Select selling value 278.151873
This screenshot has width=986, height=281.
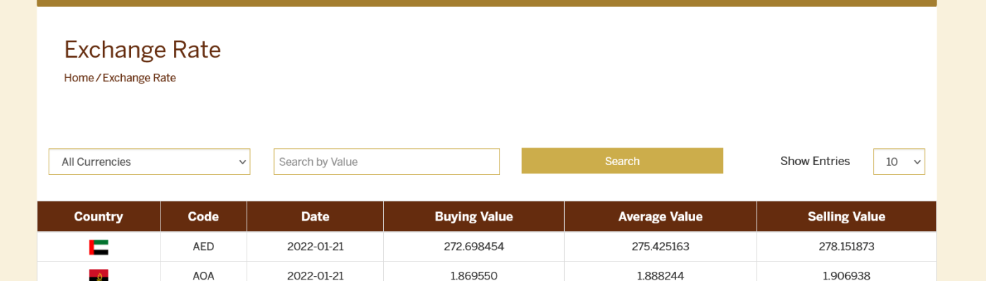(847, 247)
